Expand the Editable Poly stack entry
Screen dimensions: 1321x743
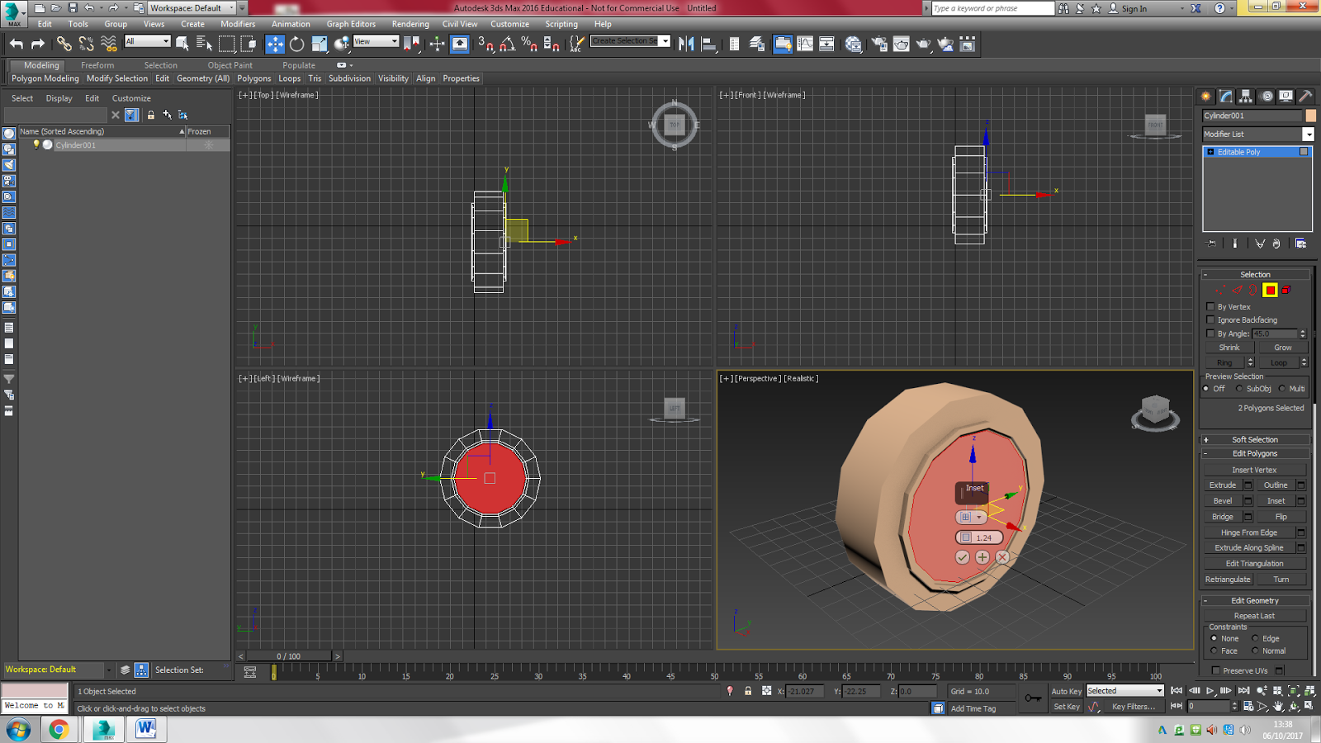[x=1210, y=152]
